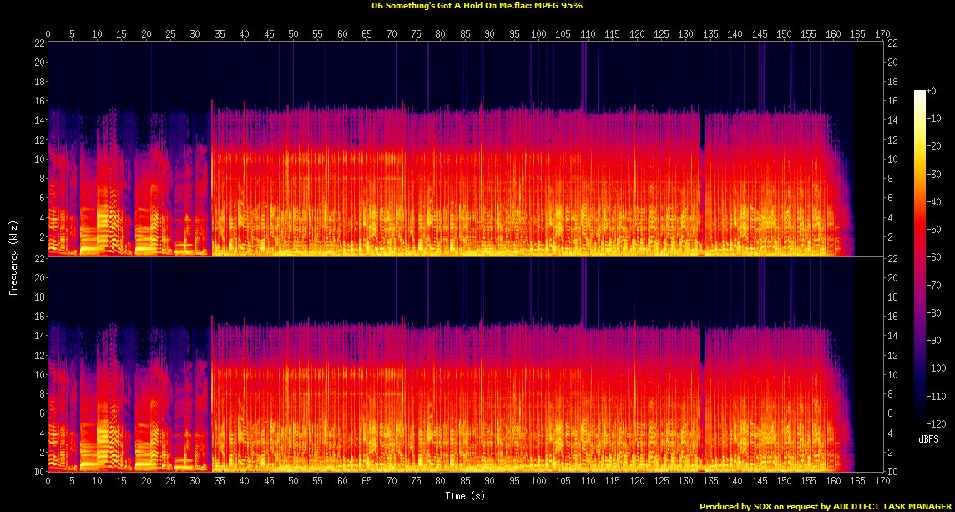Click the 0 second mark on the top time axis
Screen dimensions: 955x512
coord(48,33)
